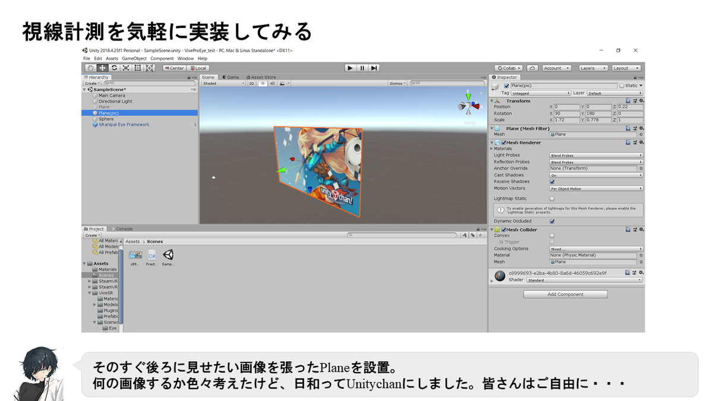The image size is (713, 401).
Task: Open the Shaded draw mode dropdown
Action: pyautogui.click(x=223, y=84)
